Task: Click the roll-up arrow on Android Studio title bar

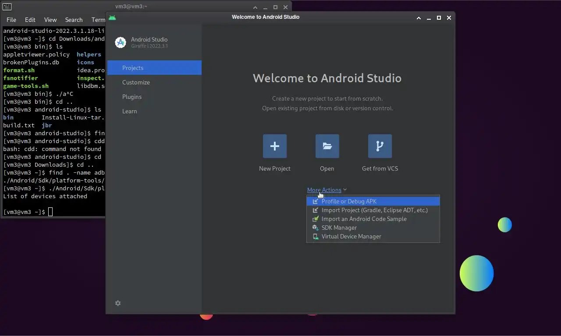Action: coord(419,18)
